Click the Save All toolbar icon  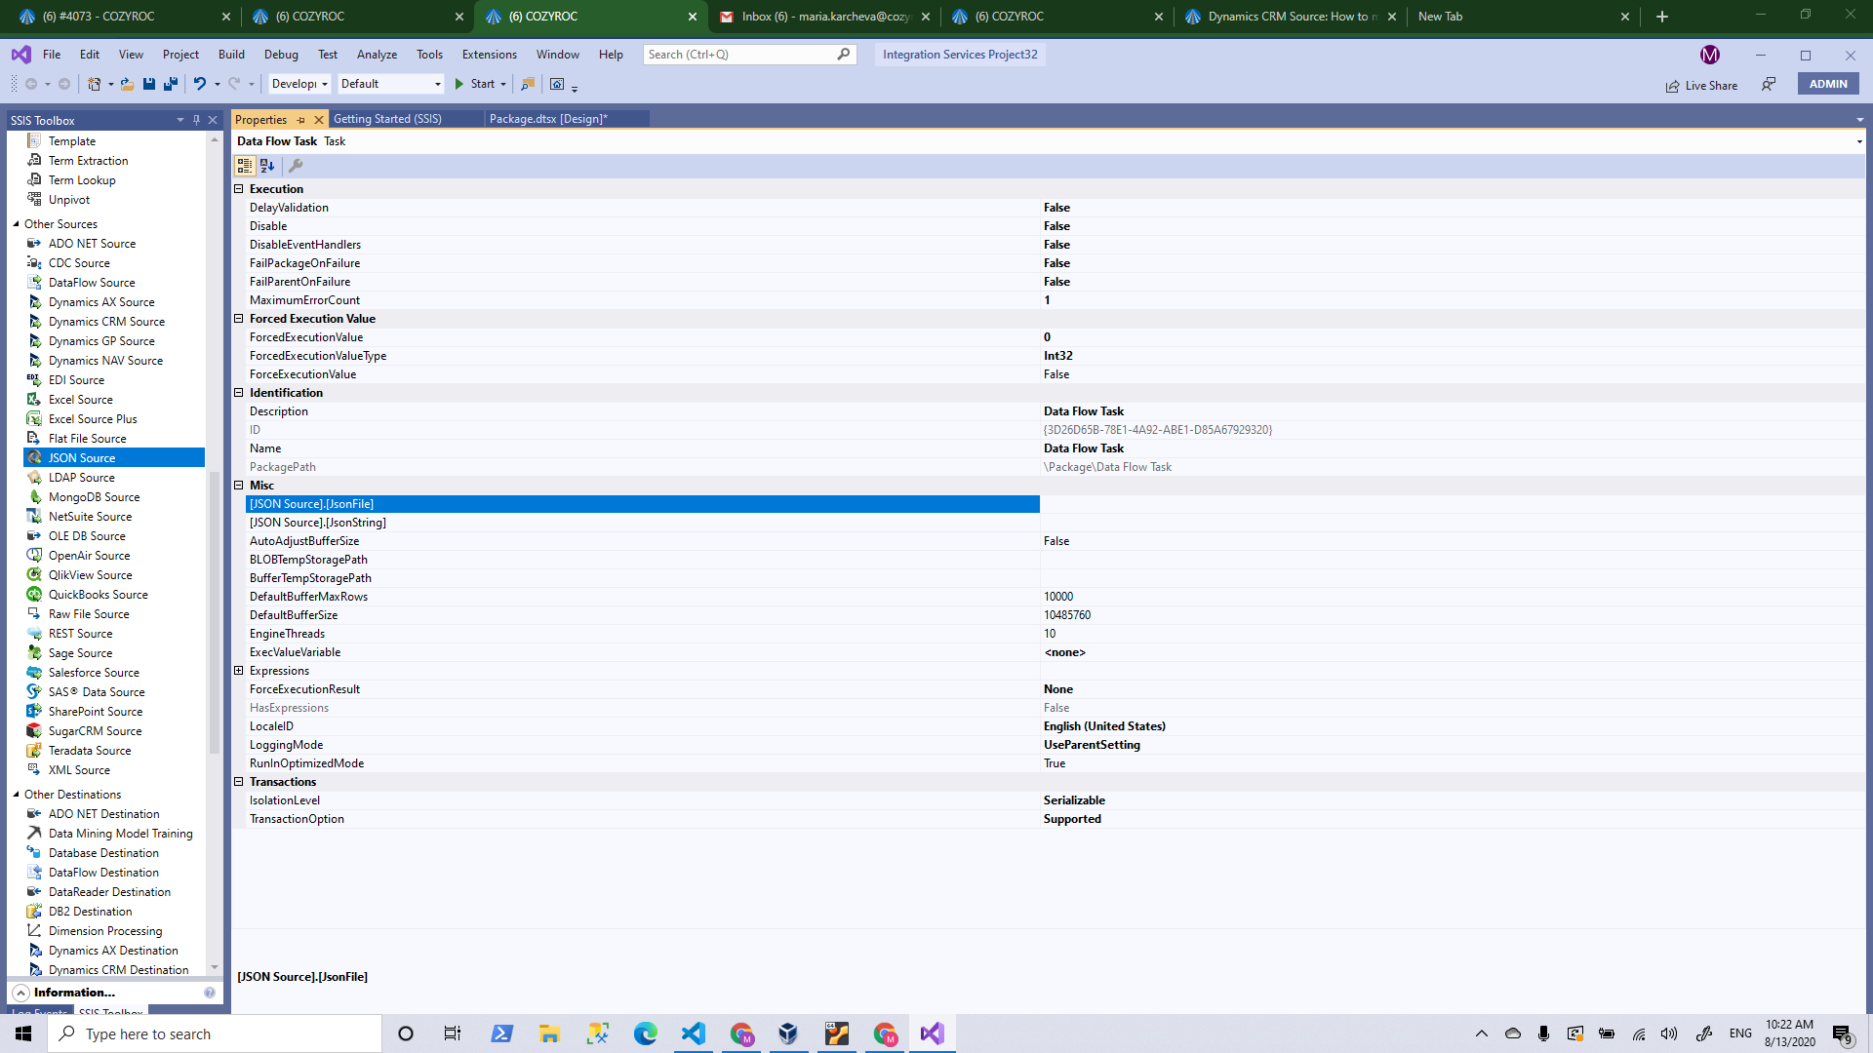coord(171,84)
